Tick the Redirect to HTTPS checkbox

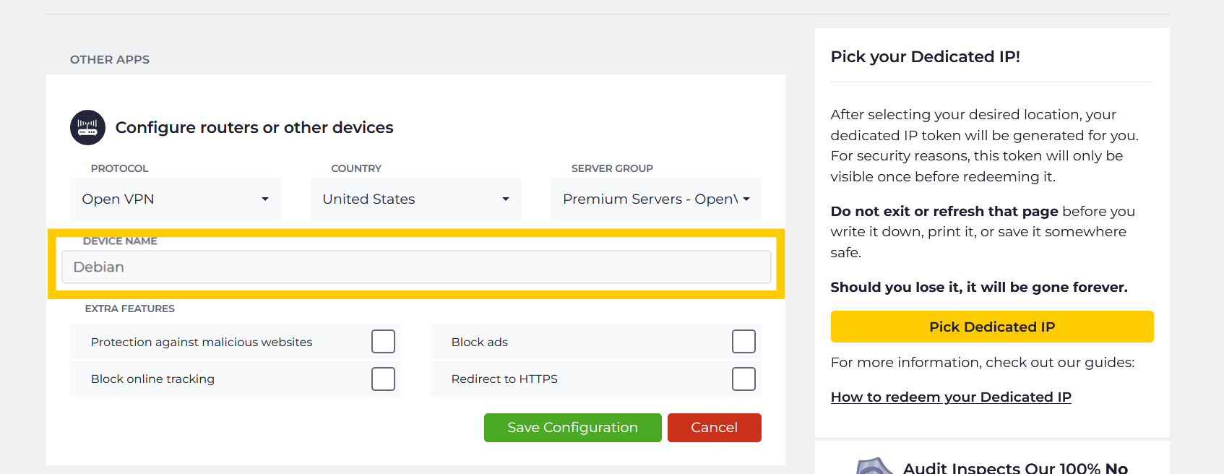pos(744,379)
